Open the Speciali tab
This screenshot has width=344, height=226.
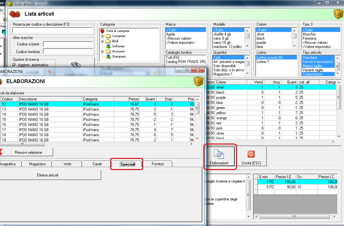(x=128, y=164)
